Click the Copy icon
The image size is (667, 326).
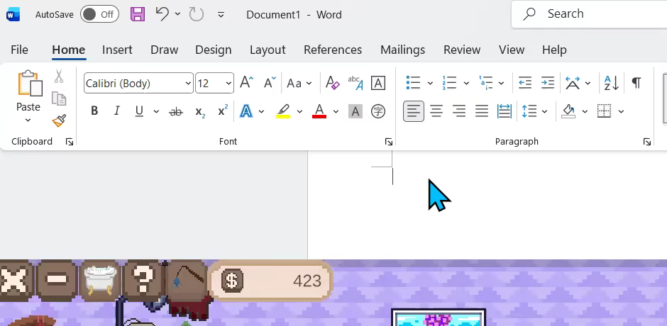pyautogui.click(x=59, y=99)
